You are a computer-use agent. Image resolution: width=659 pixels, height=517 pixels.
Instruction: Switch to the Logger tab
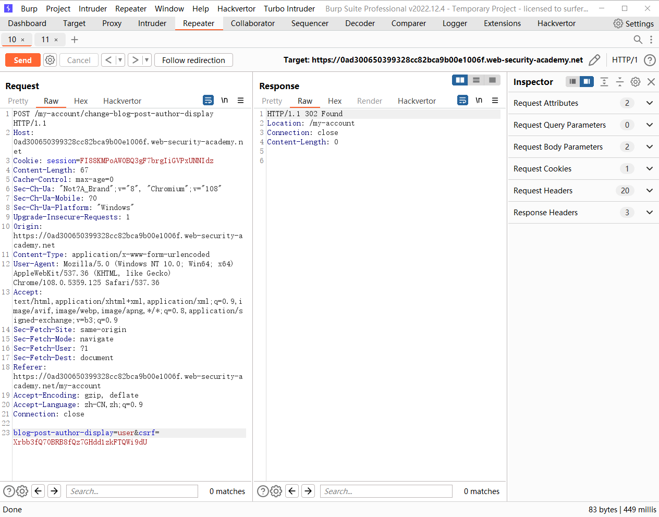(x=455, y=23)
